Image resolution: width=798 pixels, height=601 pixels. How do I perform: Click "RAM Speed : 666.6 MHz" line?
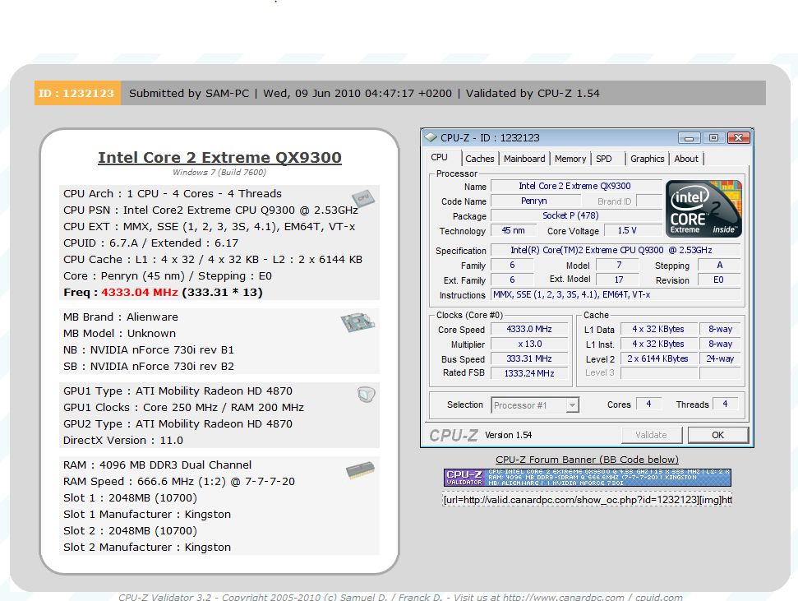(179, 481)
